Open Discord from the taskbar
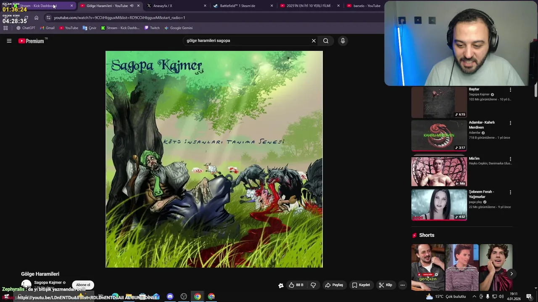Viewport: 538px width, 302px height. coord(170,297)
